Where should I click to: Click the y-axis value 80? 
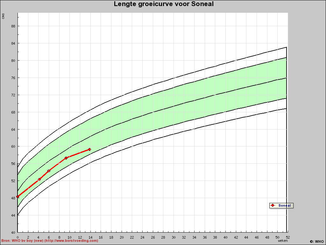[13, 61]
